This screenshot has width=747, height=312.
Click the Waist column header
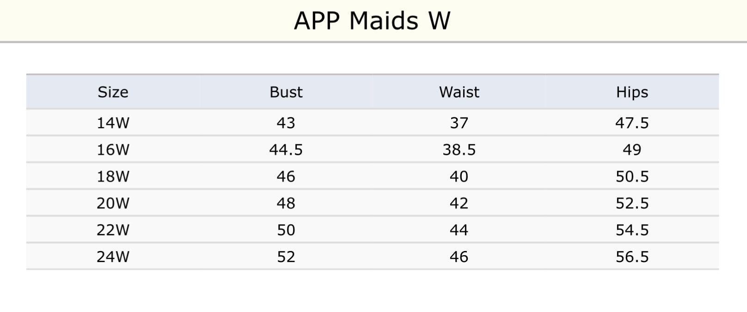point(459,92)
